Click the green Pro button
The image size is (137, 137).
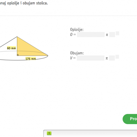tap(130, 119)
